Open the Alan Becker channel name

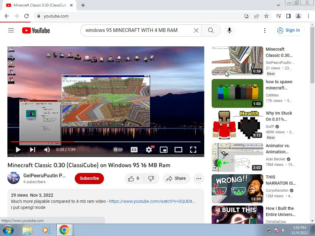coord(275,159)
